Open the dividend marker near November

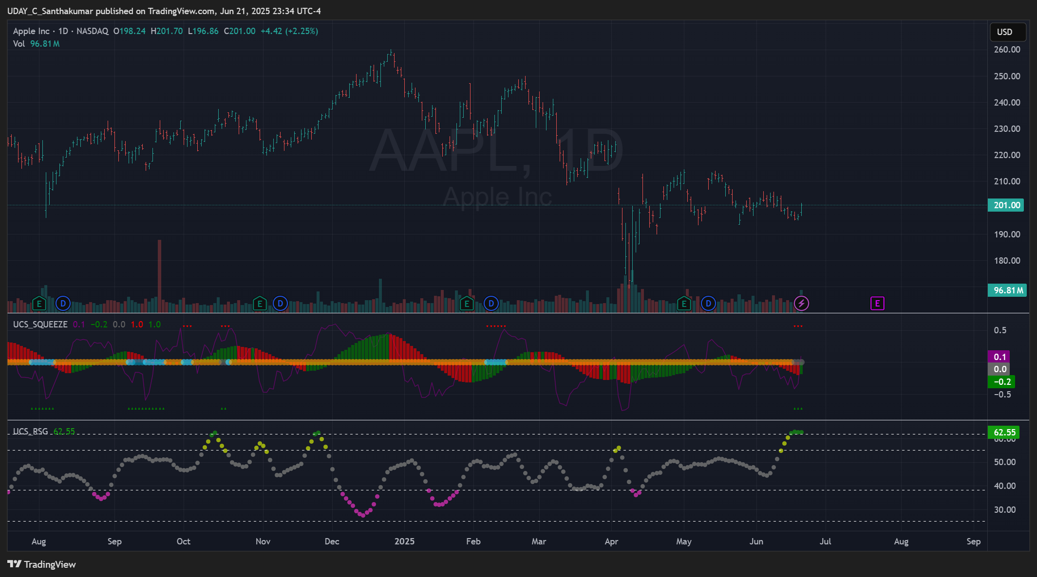coord(280,304)
